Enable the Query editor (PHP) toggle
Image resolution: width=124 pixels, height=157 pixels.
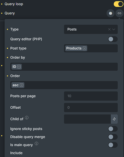pos(113,39)
